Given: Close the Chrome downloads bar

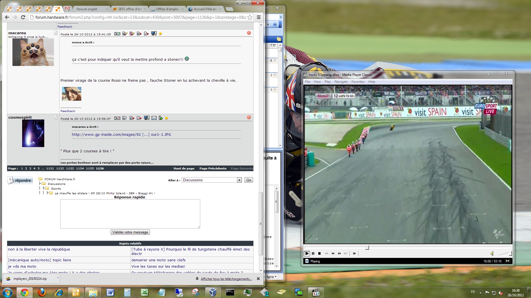Looking at the screenshot, I should pos(258,279).
